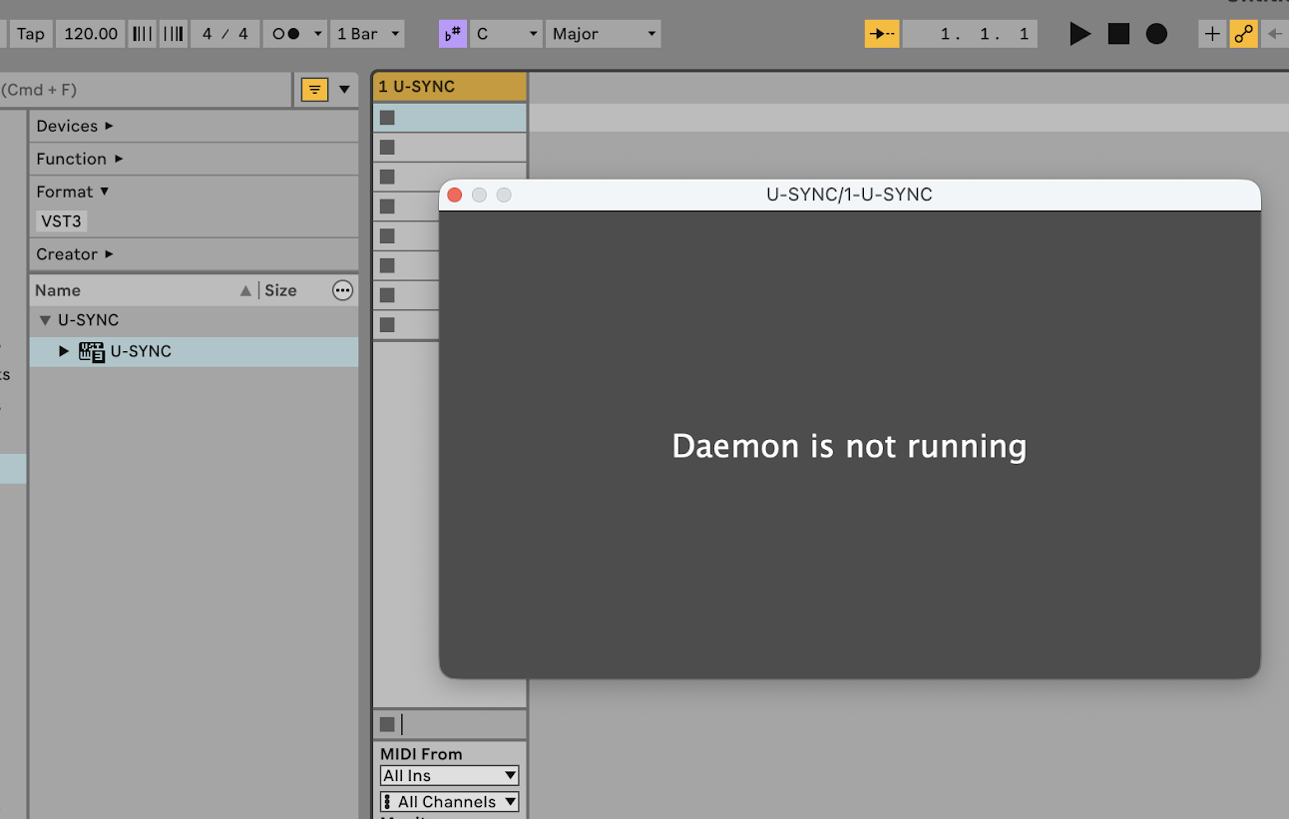Toggle the yellow browser filter button
This screenshot has height=819, width=1289.
(x=314, y=90)
